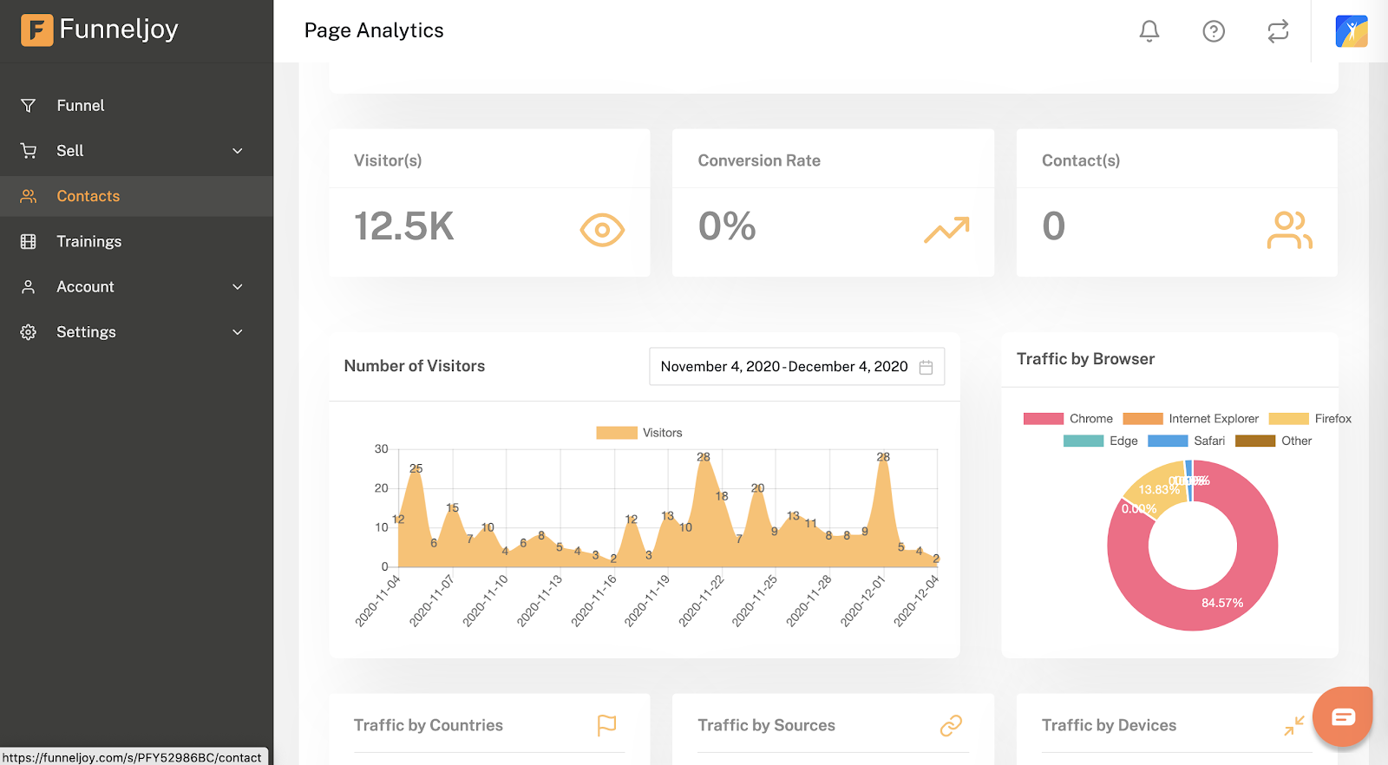Open the Funnel page from sidebar
1388x765 pixels.
click(80, 106)
